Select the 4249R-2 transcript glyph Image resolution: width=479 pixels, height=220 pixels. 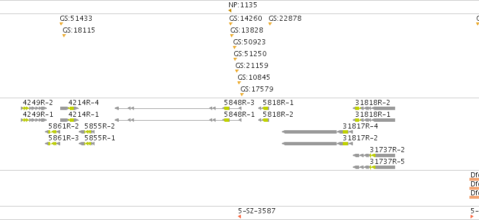click(34, 108)
